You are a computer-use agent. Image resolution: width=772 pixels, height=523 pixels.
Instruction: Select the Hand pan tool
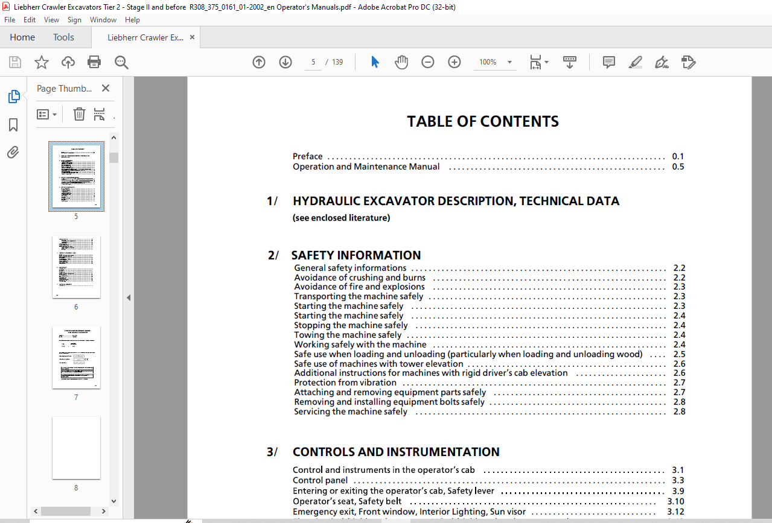pyautogui.click(x=401, y=62)
